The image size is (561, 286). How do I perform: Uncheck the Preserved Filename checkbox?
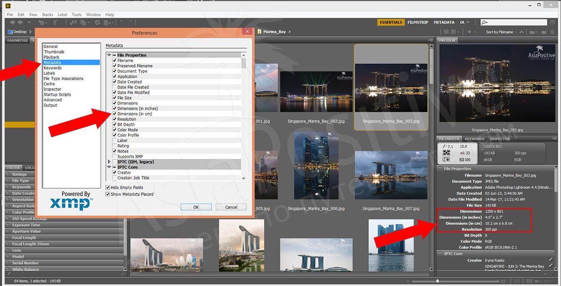click(x=115, y=66)
